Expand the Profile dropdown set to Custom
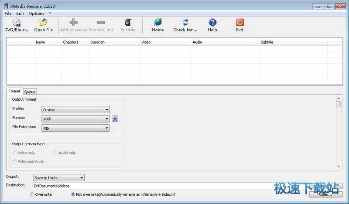 click(x=75, y=110)
